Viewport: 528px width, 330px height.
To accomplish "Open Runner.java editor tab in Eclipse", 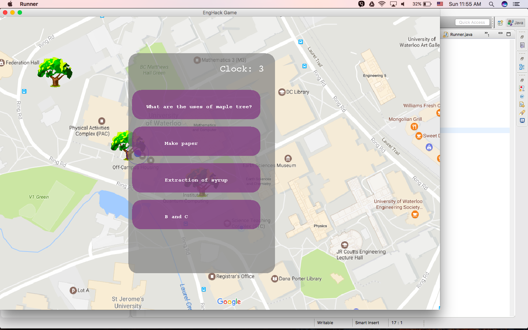I will tap(458, 34).
